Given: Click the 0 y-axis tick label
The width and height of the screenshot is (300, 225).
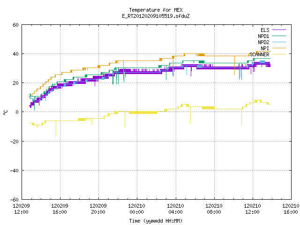Looking at the screenshot, I should (x=17, y=112).
